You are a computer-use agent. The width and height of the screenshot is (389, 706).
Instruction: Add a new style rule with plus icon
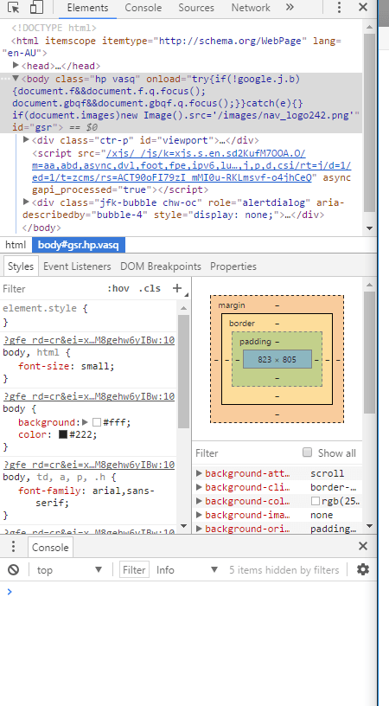click(177, 288)
